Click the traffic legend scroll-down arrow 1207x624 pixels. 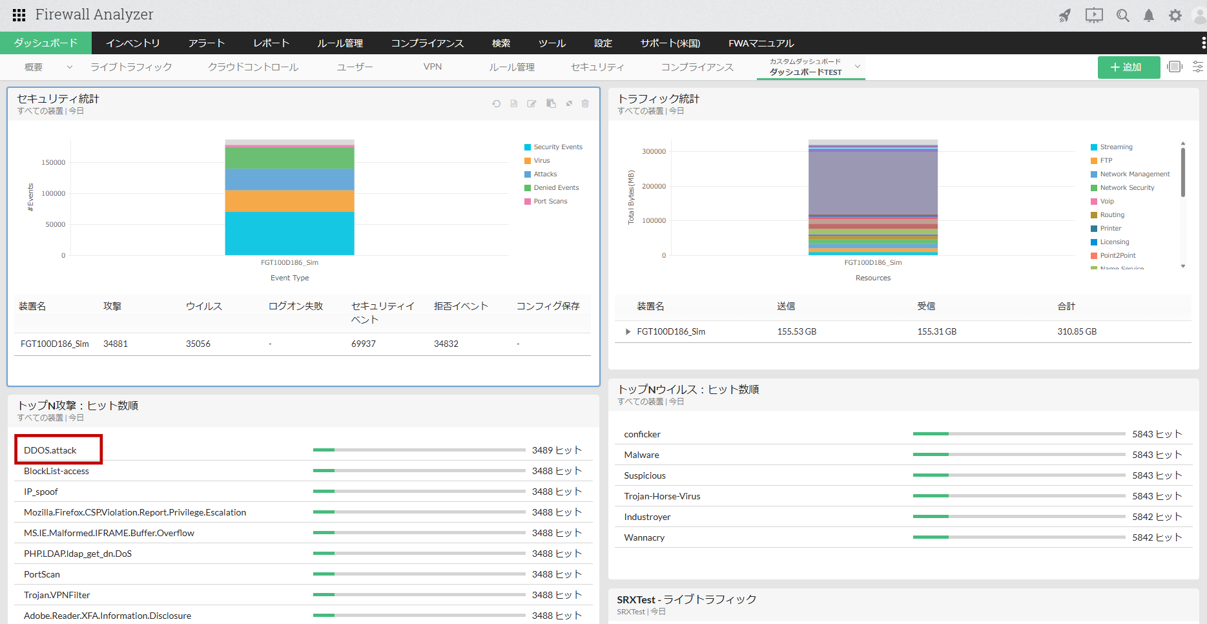click(x=1182, y=266)
